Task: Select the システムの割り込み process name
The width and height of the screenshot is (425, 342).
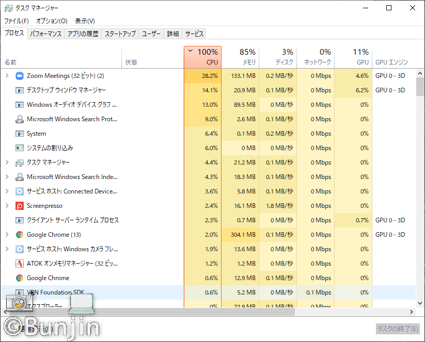Action: 50,148
